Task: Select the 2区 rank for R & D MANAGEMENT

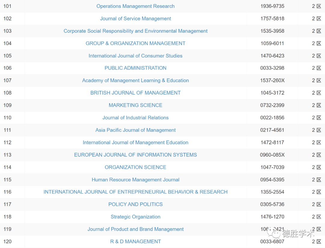Action: pos(317,242)
